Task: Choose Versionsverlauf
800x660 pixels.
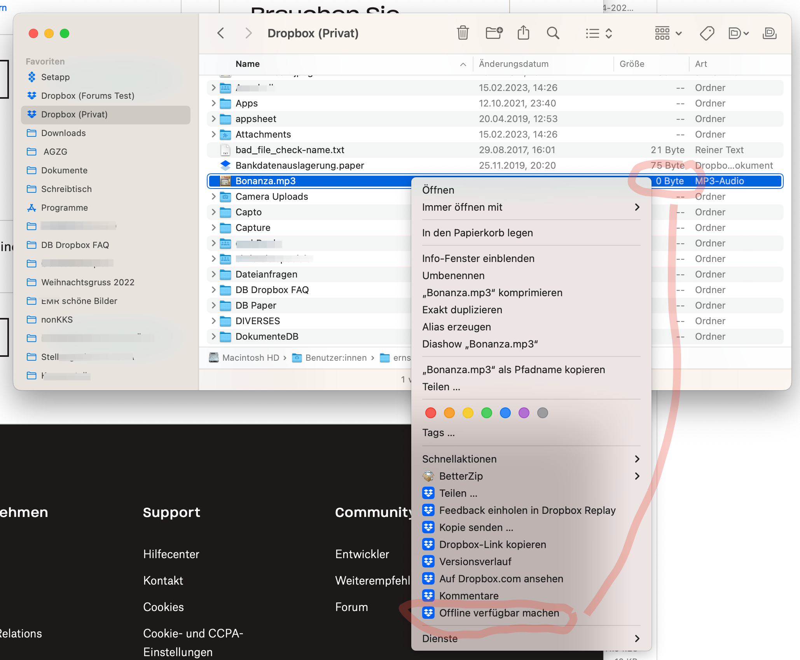Action: click(531, 562)
